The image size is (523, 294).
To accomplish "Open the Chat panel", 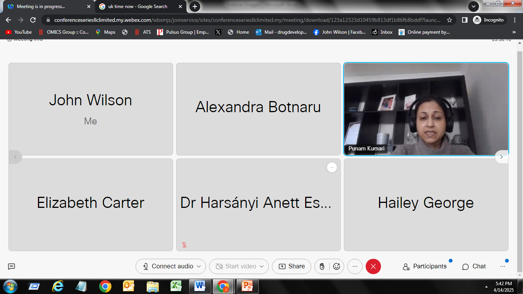I will (474, 266).
